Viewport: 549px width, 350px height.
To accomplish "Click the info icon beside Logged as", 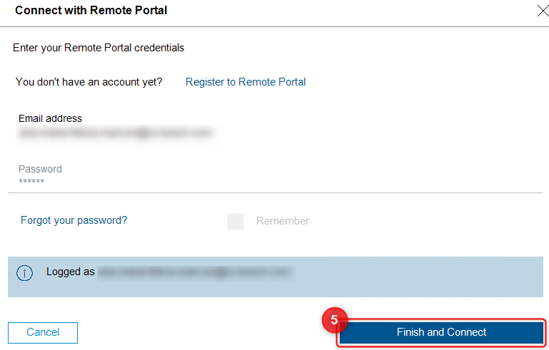I will coord(25,273).
